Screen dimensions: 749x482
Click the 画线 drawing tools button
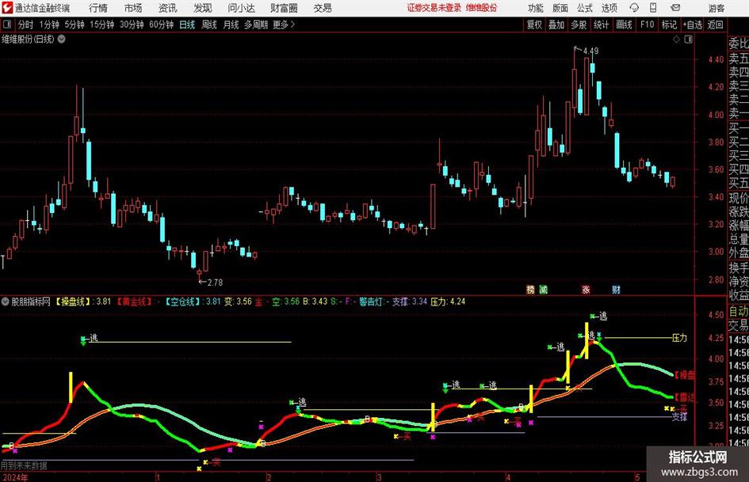(x=624, y=25)
